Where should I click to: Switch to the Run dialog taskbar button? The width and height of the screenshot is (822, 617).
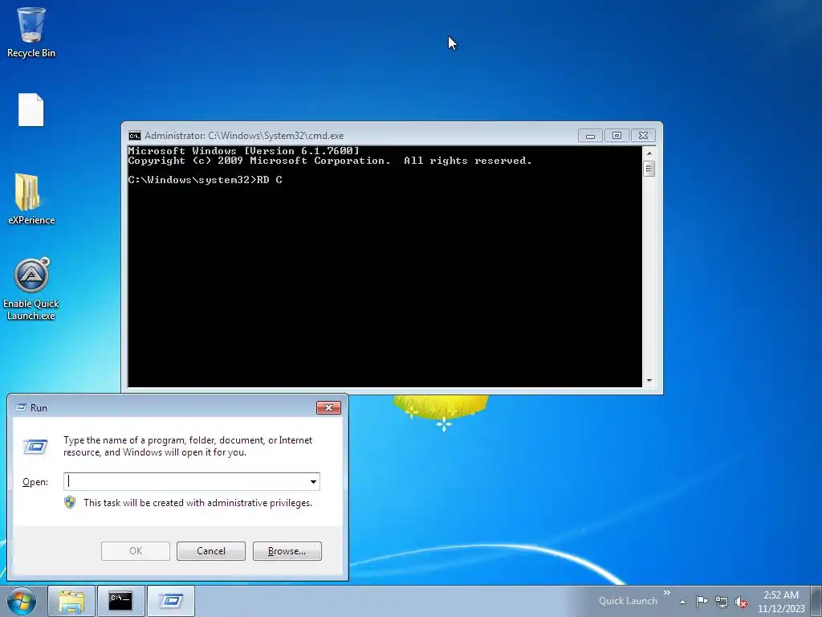coord(171,601)
